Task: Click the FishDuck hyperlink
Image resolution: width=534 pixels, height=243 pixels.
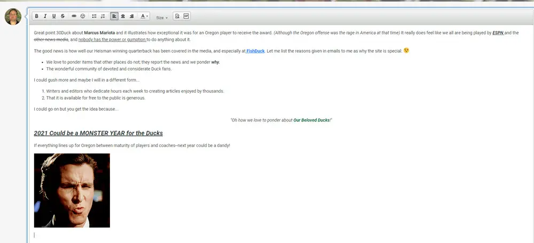Action: [x=255, y=51]
